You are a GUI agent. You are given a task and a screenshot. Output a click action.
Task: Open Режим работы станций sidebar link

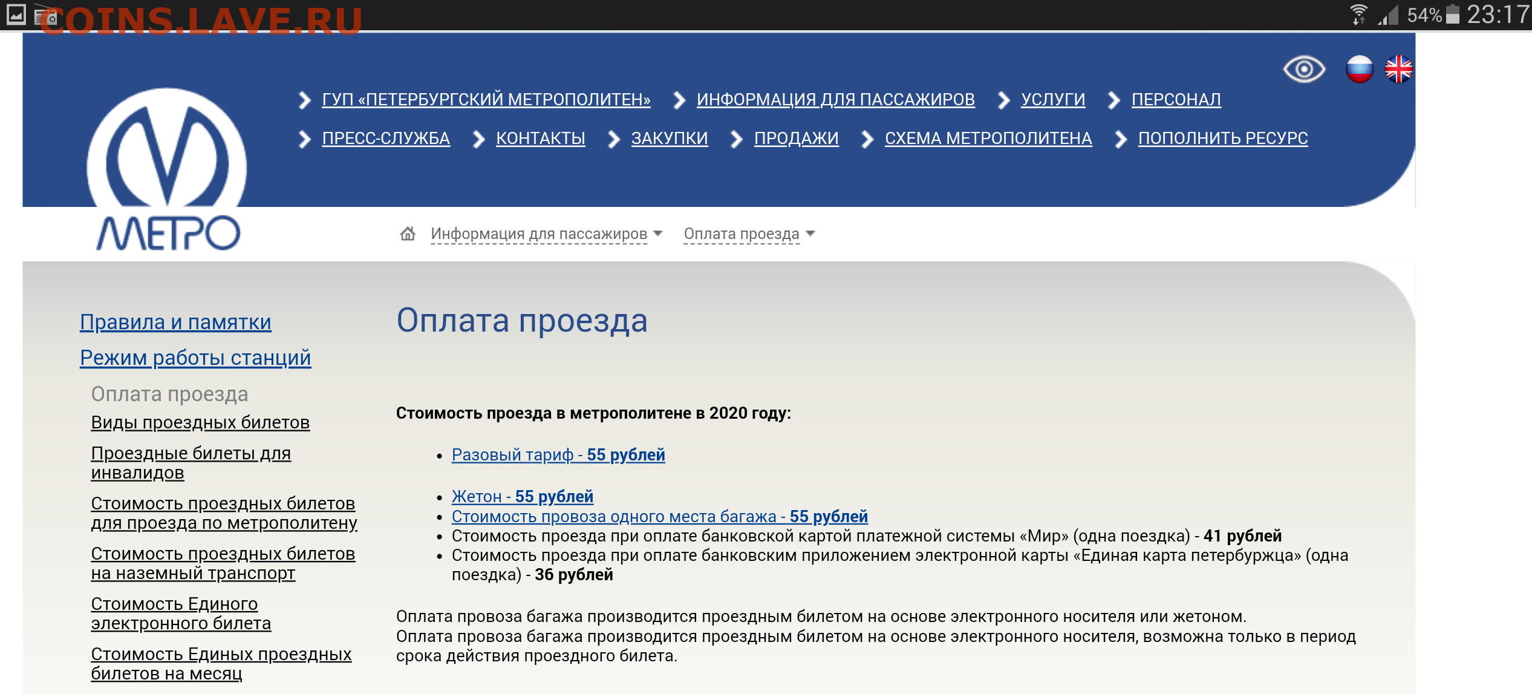click(195, 358)
